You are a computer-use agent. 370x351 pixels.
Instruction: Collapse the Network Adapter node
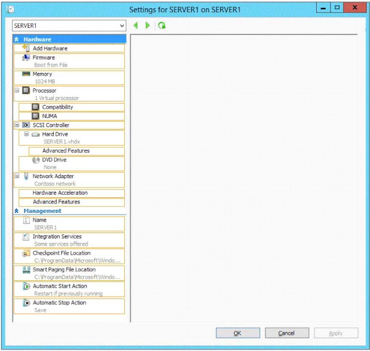pos(17,176)
